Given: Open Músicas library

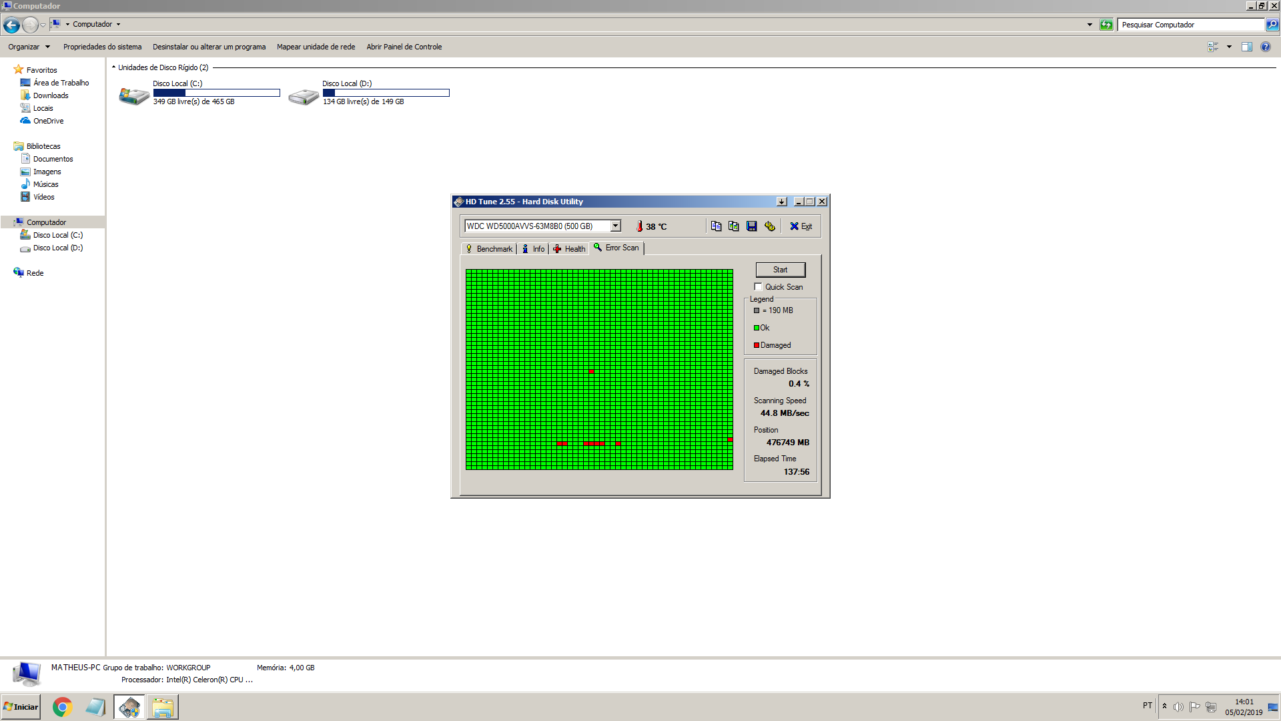Looking at the screenshot, I should coord(45,184).
